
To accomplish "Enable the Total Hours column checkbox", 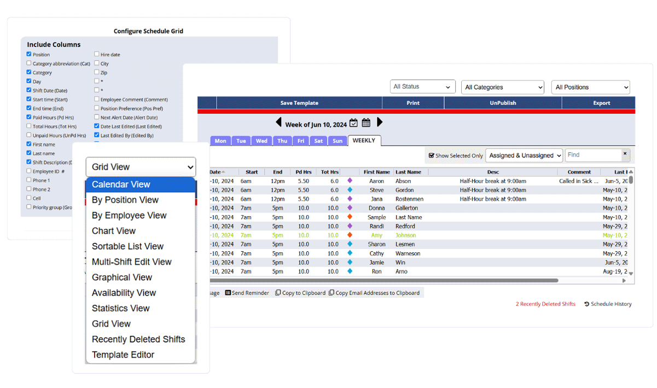I will (28, 126).
